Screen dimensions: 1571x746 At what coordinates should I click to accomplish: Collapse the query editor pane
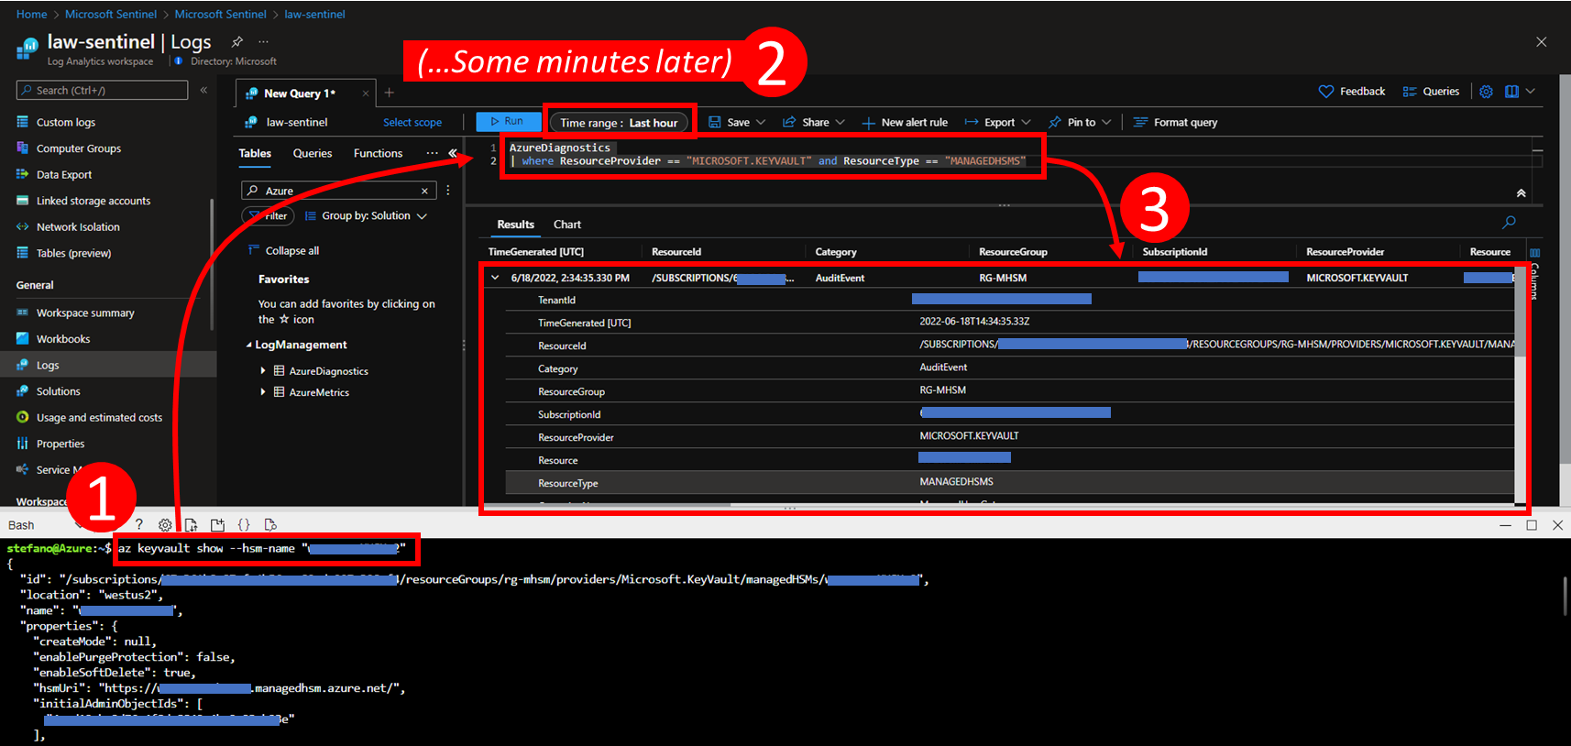(1521, 192)
